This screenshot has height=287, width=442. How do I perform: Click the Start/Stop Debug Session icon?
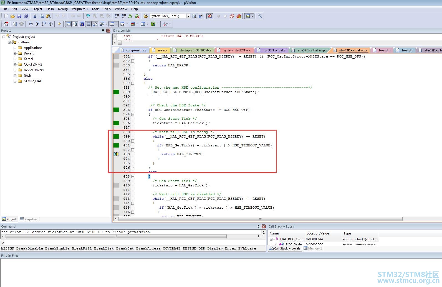(x=210, y=16)
